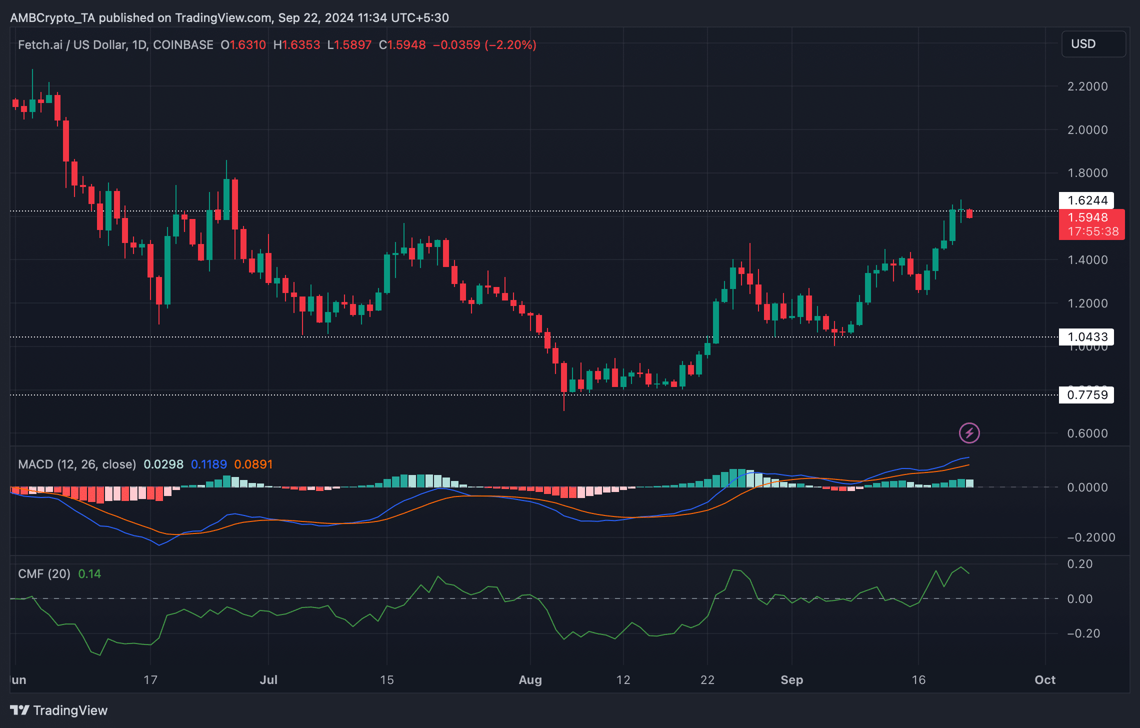Click the CMF value 0.14
Image resolution: width=1140 pixels, height=728 pixels.
click(89, 573)
